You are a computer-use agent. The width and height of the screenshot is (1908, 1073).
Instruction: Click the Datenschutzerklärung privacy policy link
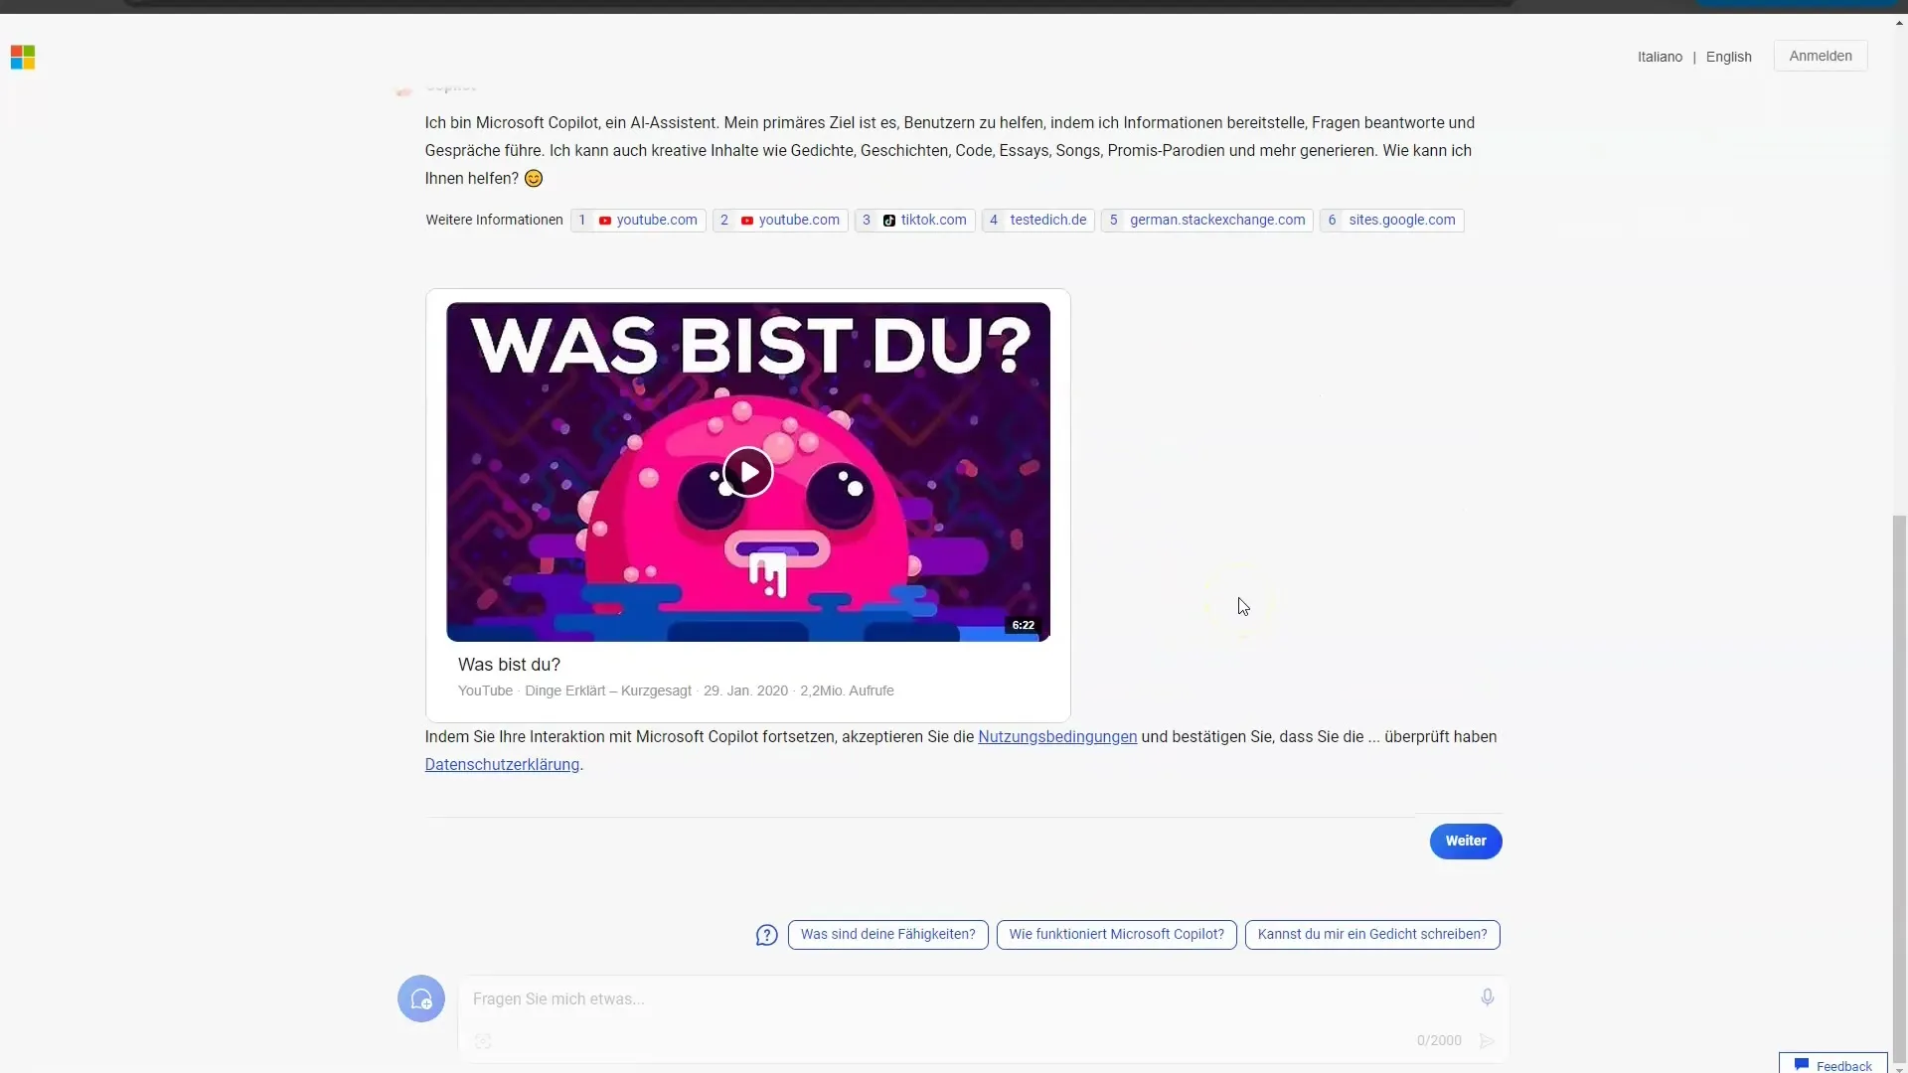coord(502,764)
